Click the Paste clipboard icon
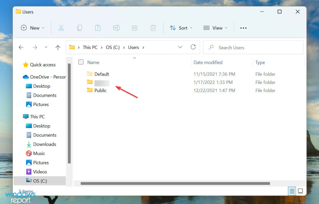Image resolution: width=319 pixels, height=204 pixels. (98, 28)
